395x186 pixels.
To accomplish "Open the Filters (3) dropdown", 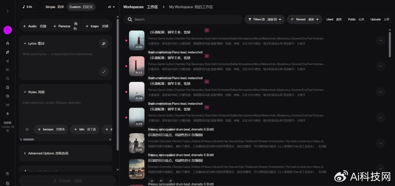I will (264, 19).
